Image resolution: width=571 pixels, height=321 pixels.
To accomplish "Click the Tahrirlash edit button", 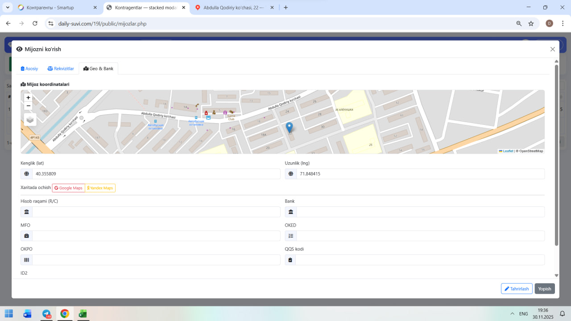I will (x=517, y=289).
